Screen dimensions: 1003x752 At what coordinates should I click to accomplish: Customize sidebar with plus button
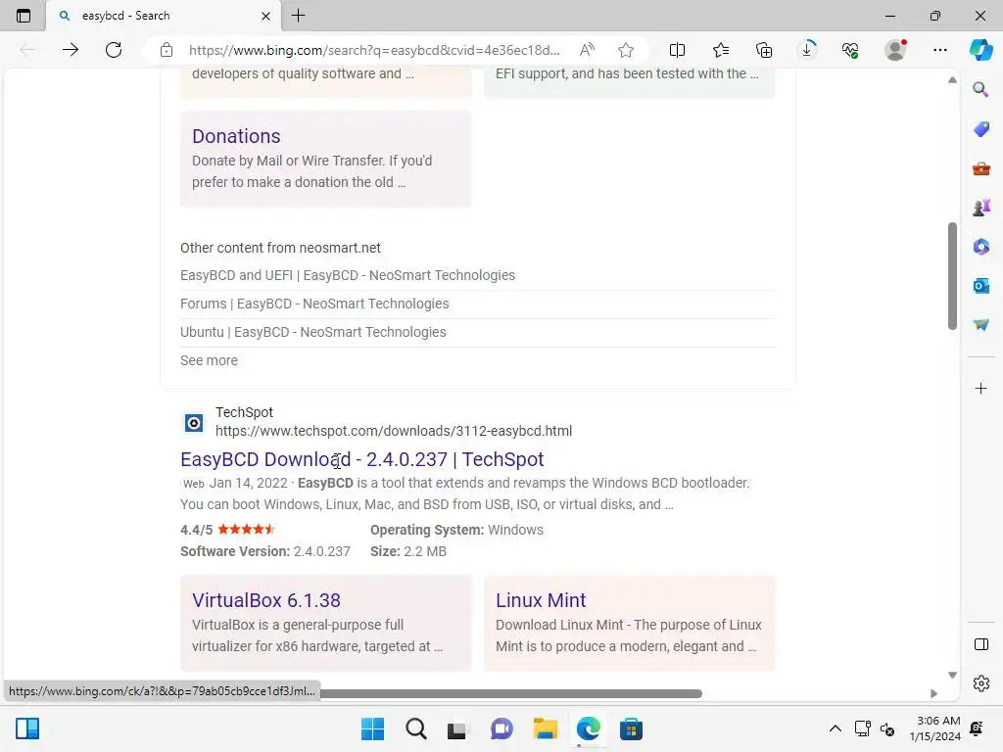click(x=980, y=388)
